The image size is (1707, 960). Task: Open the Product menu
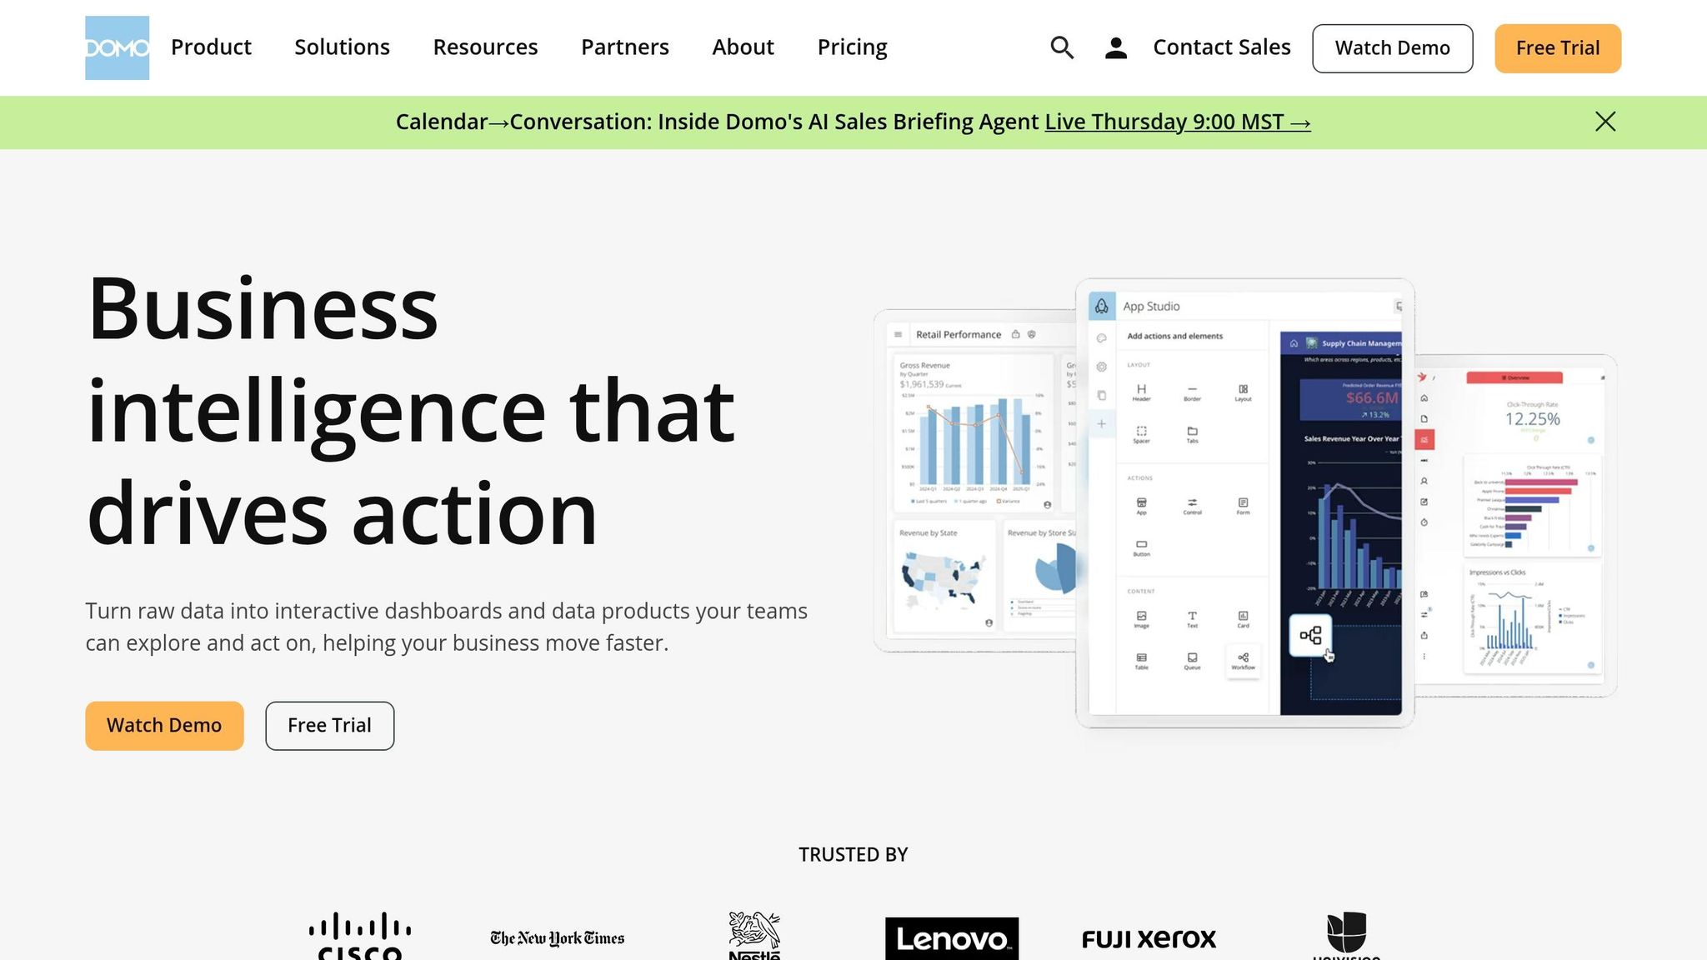pos(211,47)
